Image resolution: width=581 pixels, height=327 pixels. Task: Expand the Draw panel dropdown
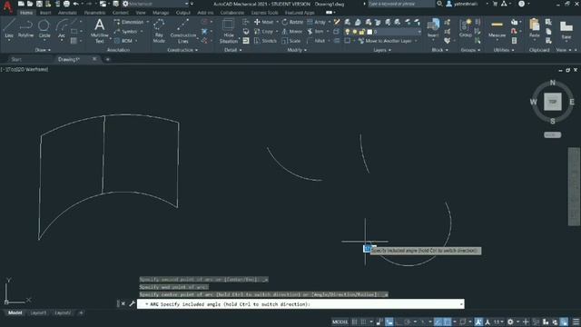click(43, 50)
